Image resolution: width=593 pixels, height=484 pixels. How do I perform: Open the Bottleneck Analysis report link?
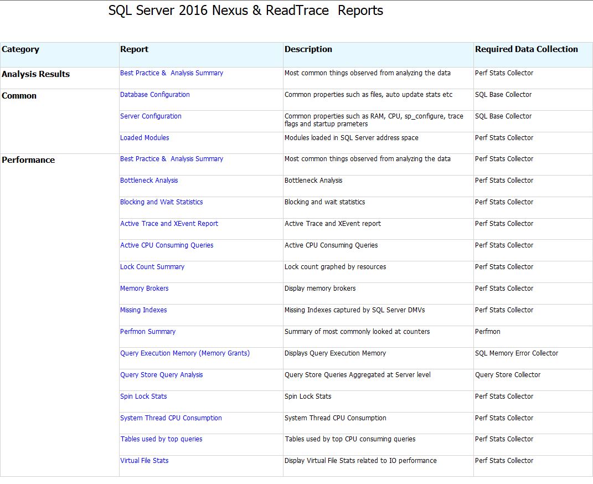point(149,181)
